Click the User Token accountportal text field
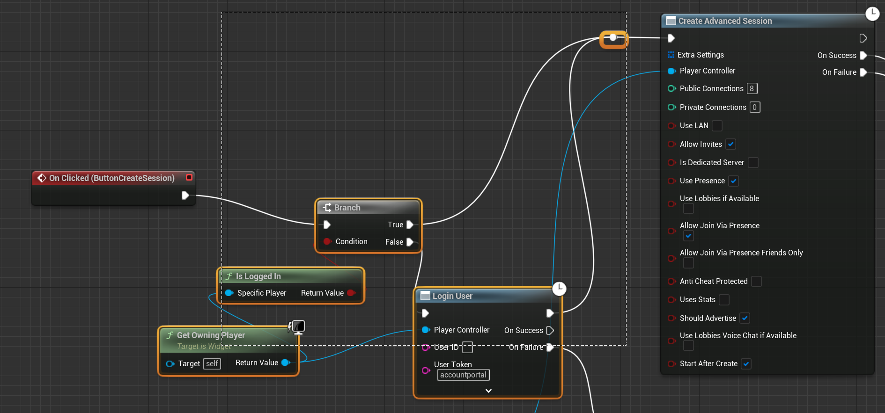The image size is (885, 413). coord(463,375)
